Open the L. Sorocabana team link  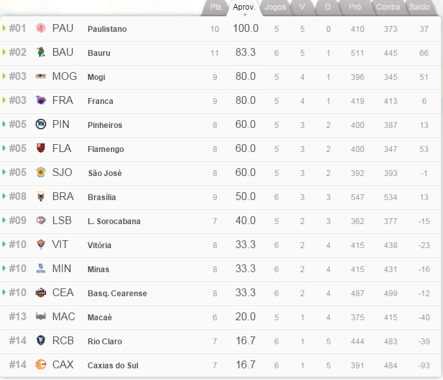coord(114,222)
